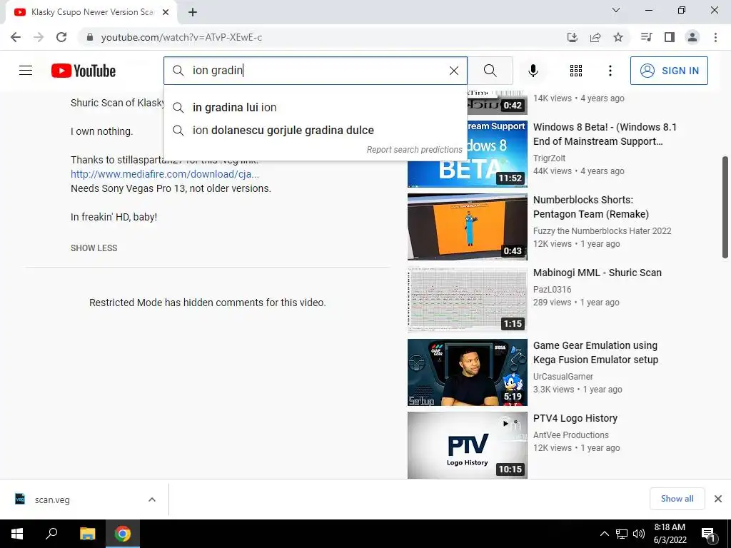Select the Klasky Csupo Newer Version tab
731x548 pixels.
pos(92,12)
